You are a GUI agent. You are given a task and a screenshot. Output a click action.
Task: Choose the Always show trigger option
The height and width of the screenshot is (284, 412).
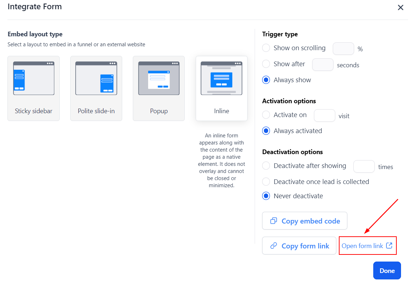click(266, 80)
